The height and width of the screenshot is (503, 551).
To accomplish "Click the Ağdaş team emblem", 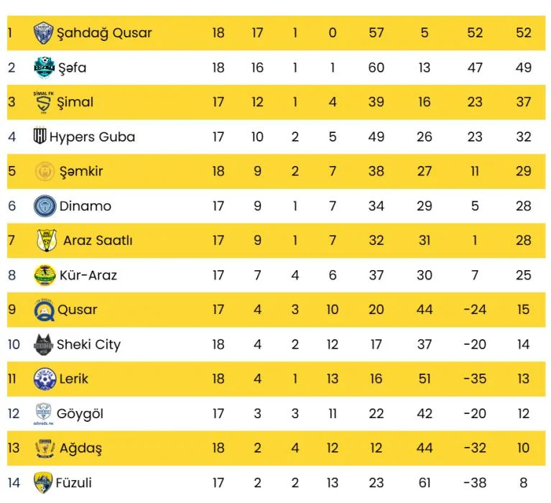I will pyautogui.click(x=45, y=448).
